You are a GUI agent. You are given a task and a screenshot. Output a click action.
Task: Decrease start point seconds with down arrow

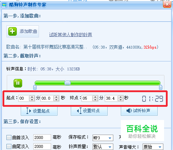tap(56, 100)
